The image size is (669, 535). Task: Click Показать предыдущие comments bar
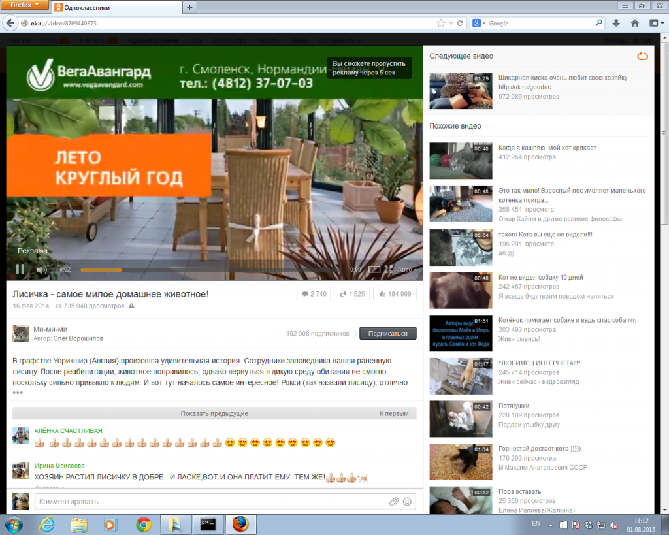(214, 413)
